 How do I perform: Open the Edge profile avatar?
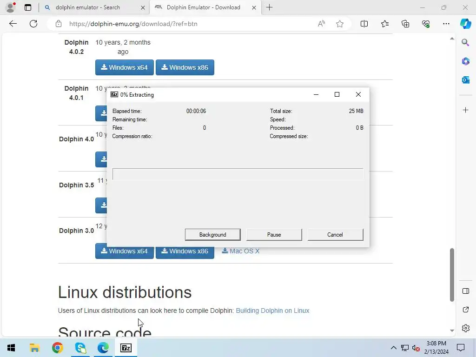[11, 7]
